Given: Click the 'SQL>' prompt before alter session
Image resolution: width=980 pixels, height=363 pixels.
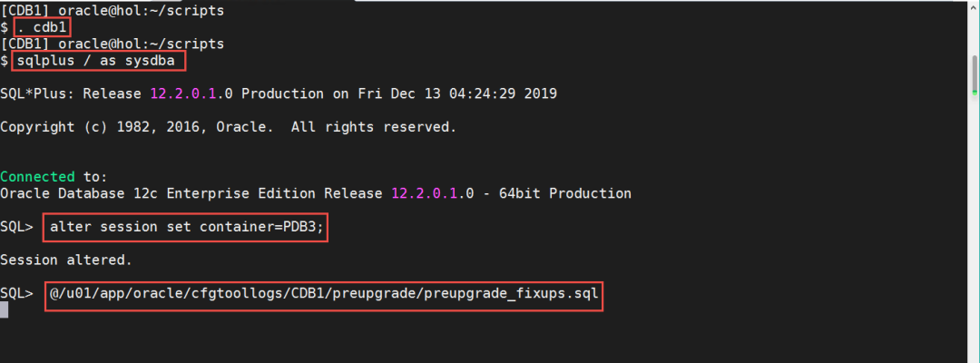Looking at the screenshot, I should pyautogui.click(x=16, y=228).
